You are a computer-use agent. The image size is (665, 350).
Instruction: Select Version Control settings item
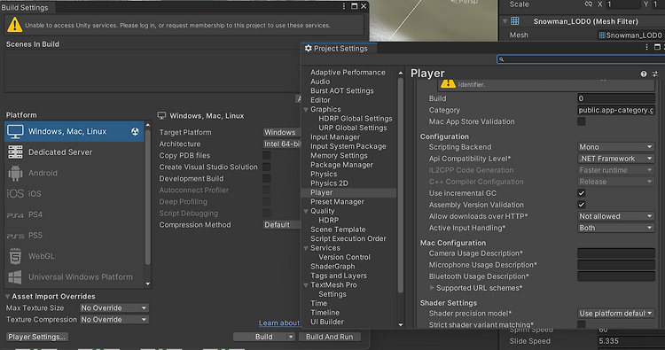344,257
